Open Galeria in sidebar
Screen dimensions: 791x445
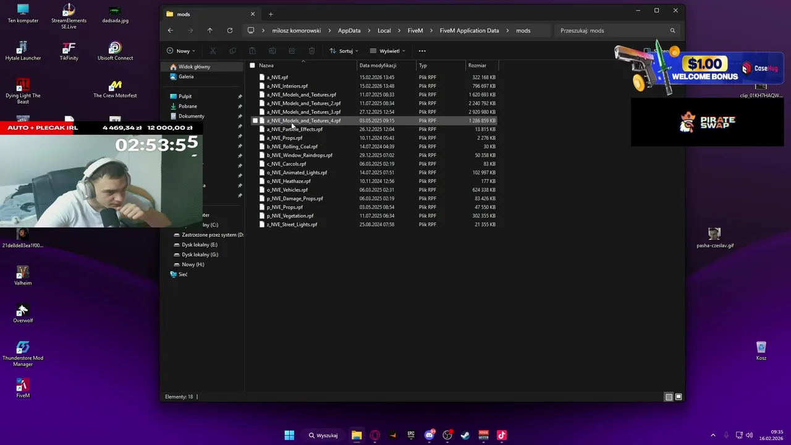(x=186, y=77)
